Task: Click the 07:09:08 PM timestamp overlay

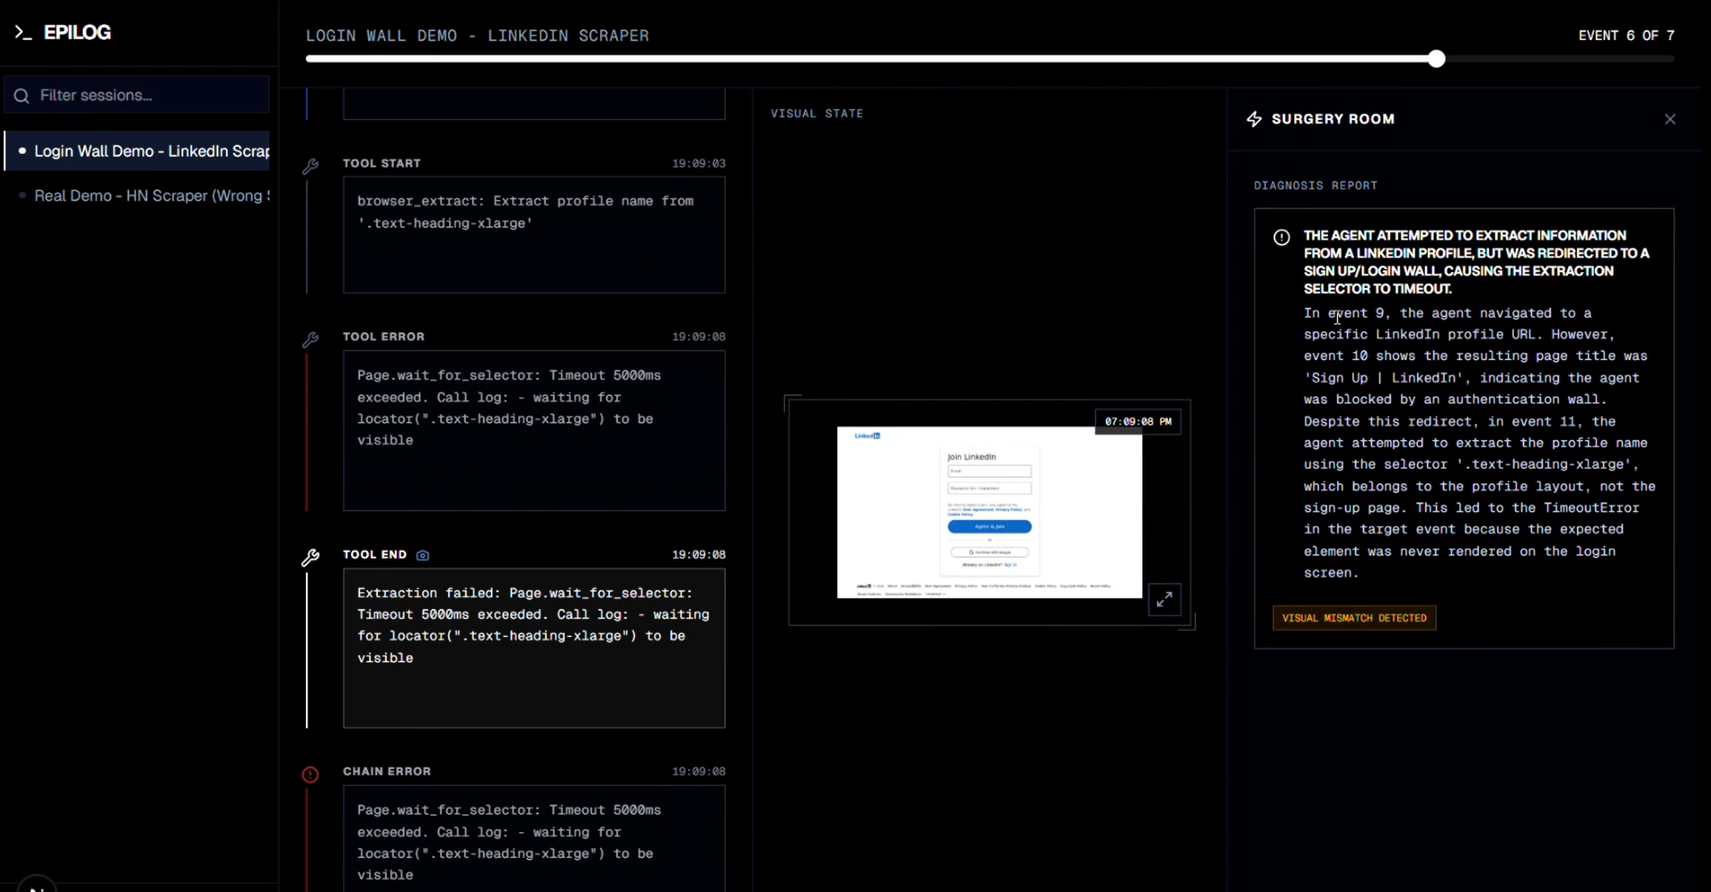Action: coord(1138,421)
